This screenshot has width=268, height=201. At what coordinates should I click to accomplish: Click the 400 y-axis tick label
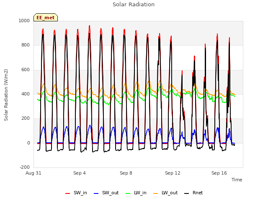pyautogui.click(x=26, y=94)
